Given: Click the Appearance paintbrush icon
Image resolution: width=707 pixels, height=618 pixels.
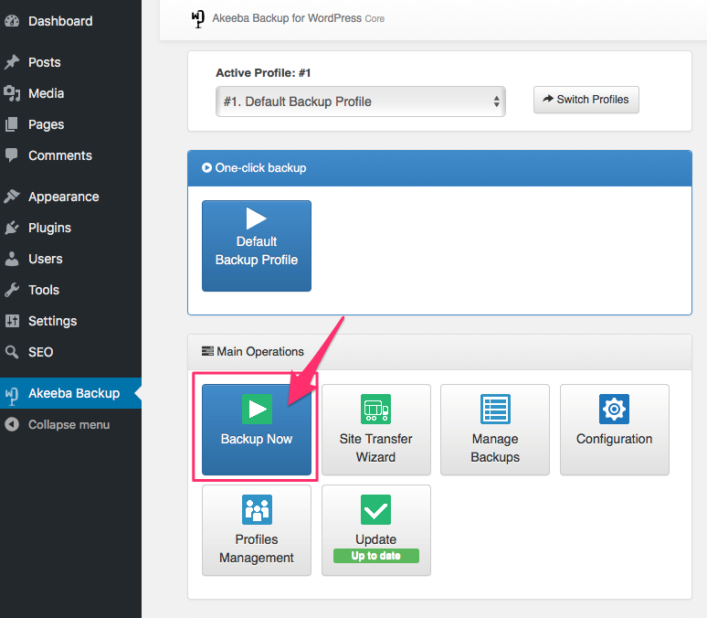Looking at the screenshot, I should 12,197.
